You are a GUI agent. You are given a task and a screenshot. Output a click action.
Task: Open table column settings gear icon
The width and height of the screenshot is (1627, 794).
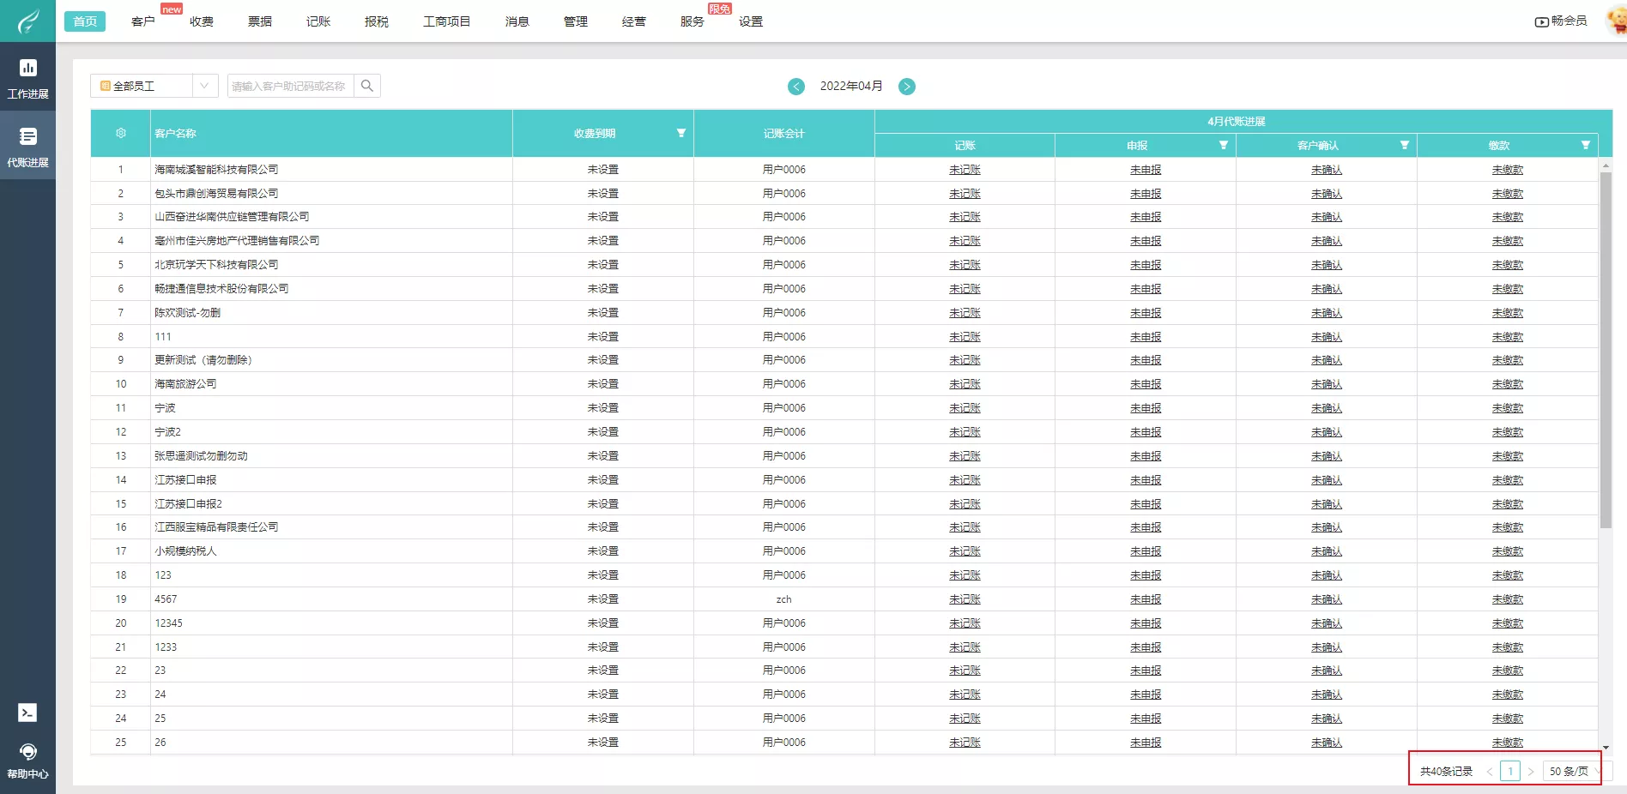(121, 133)
